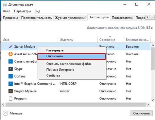Collapse details with the Меньше arrow icon
Image resolution: width=155 pixels, height=120 pixels.
click(5, 113)
